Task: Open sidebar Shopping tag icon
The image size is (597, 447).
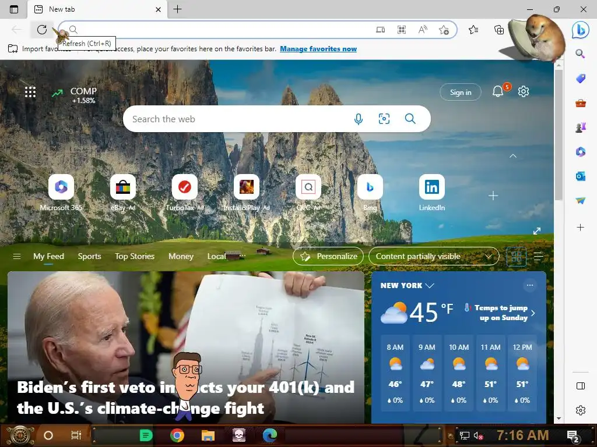Action: click(580, 79)
